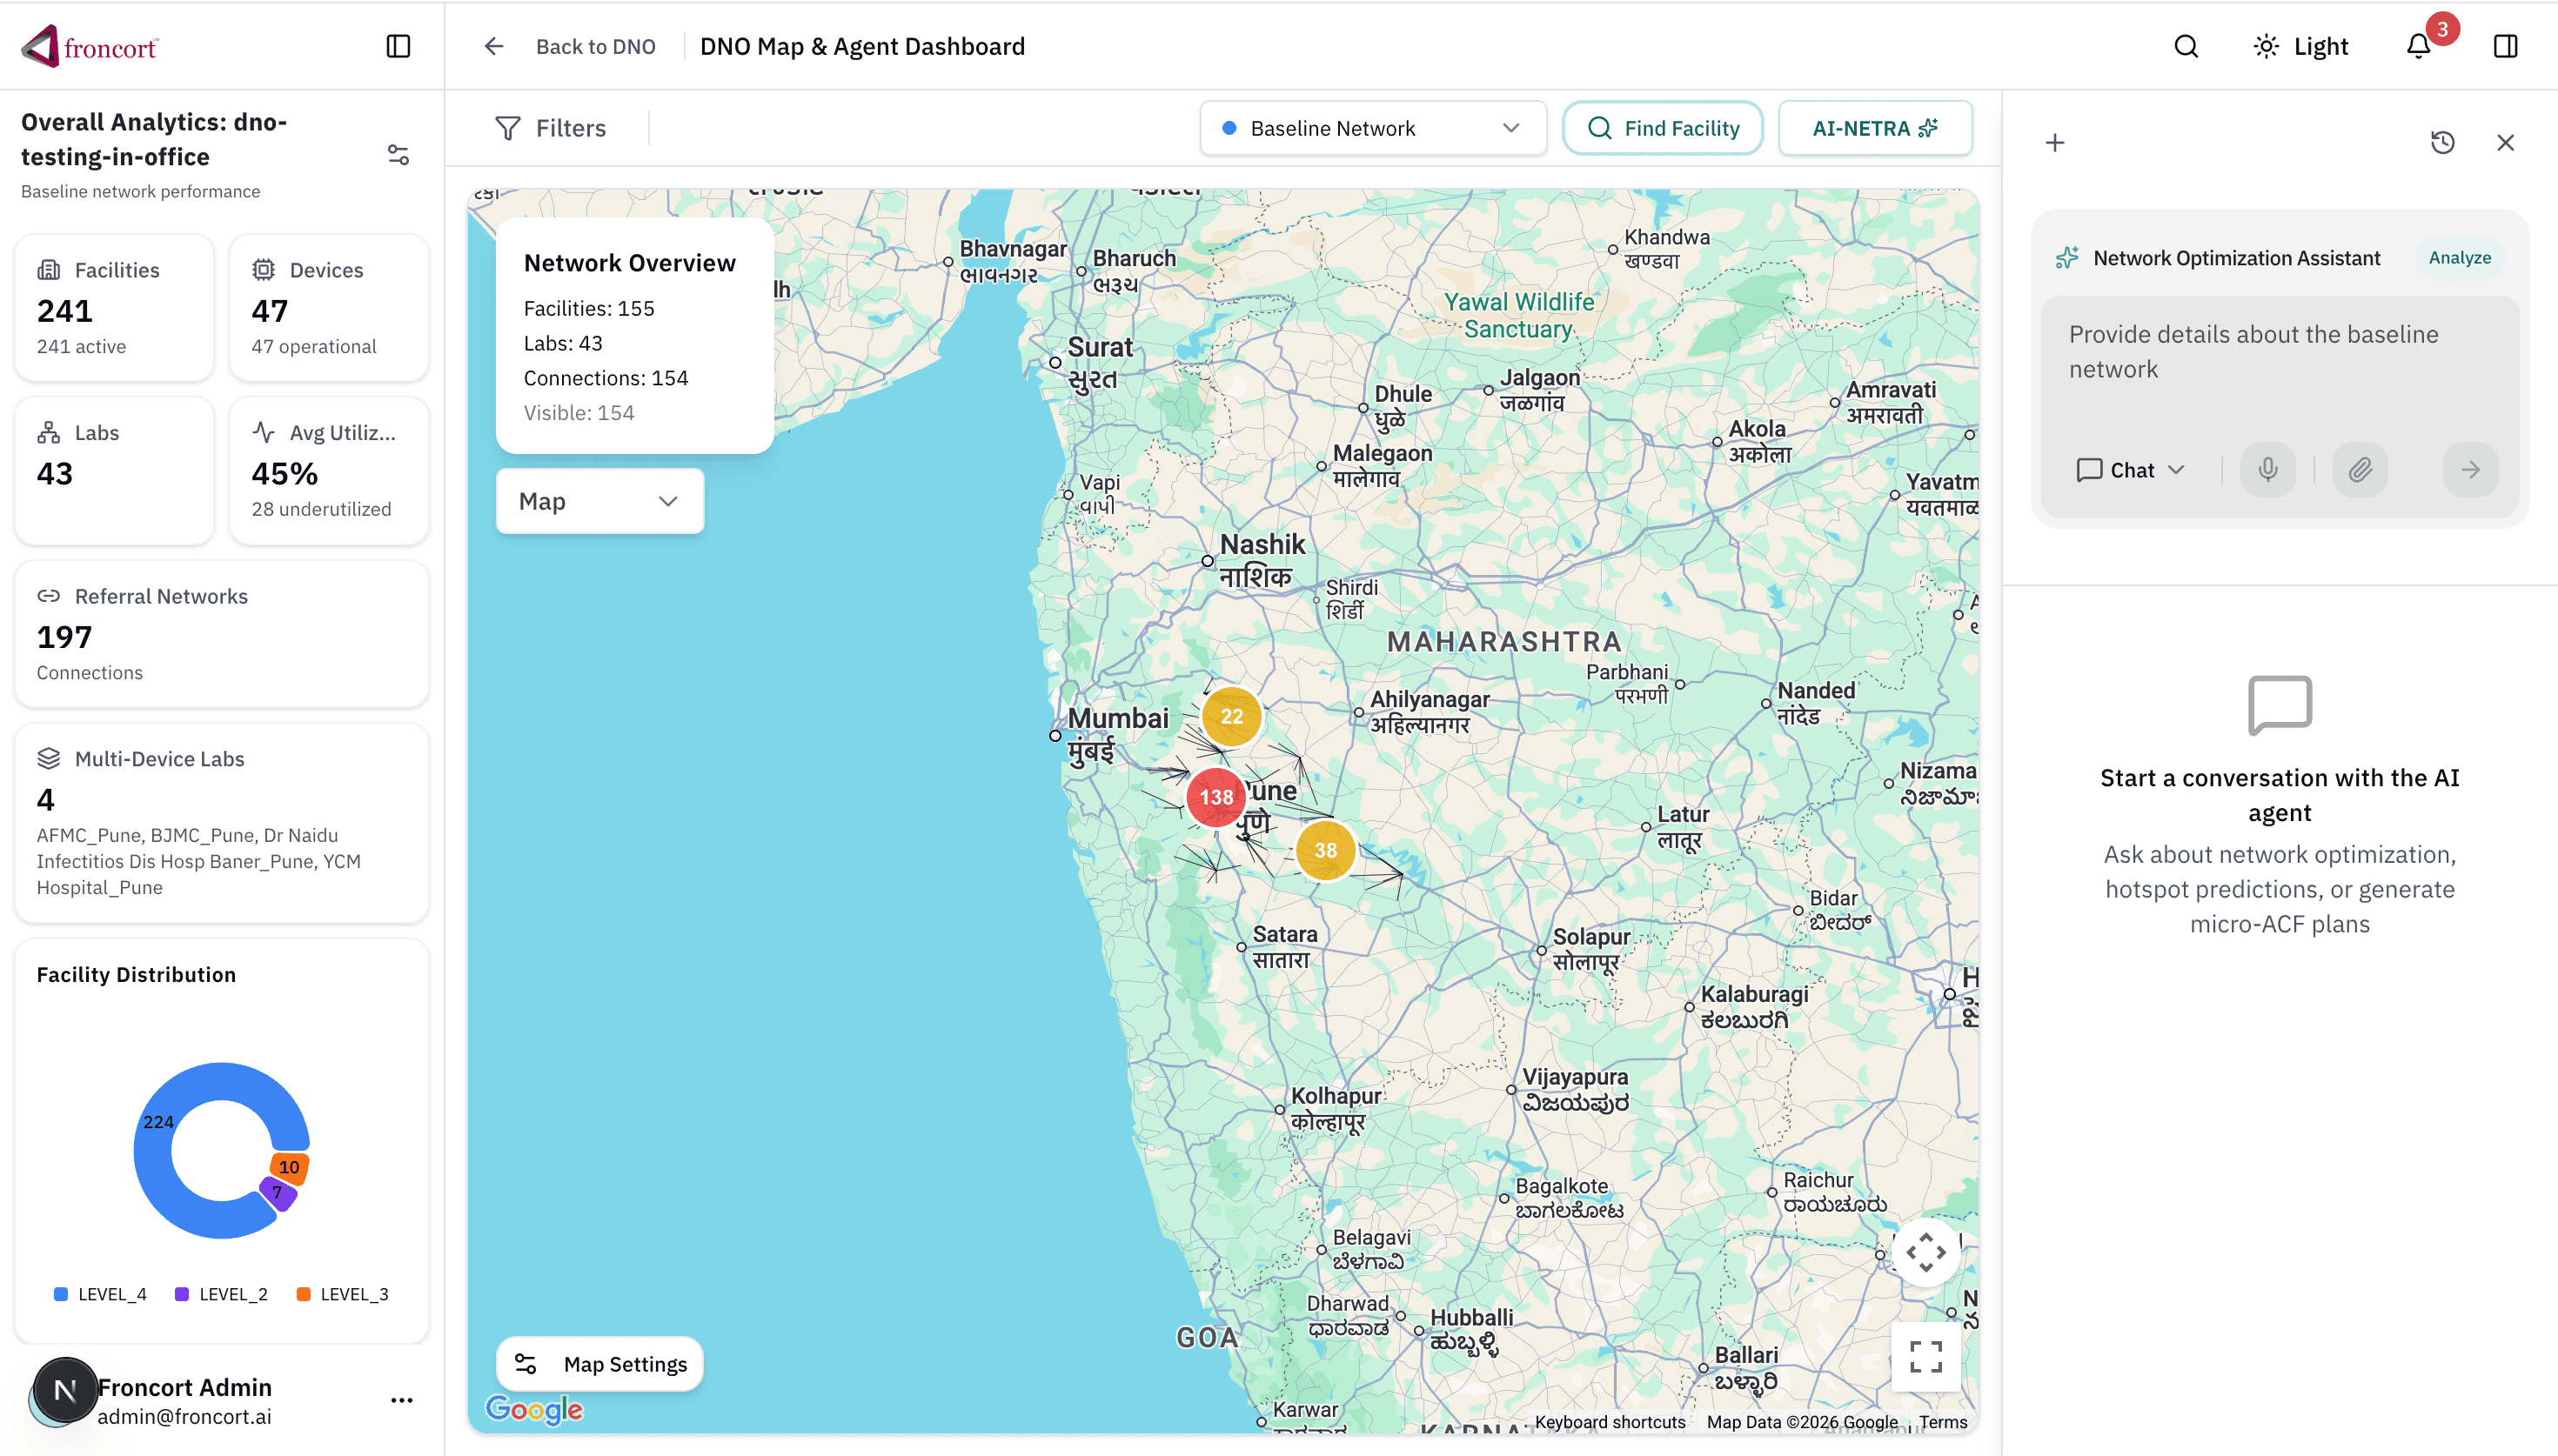This screenshot has height=1456, width=2558.
Task: Open the microphone input in AI assistant
Action: pos(2268,470)
